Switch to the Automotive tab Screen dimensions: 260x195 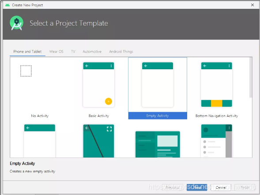(92, 52)
